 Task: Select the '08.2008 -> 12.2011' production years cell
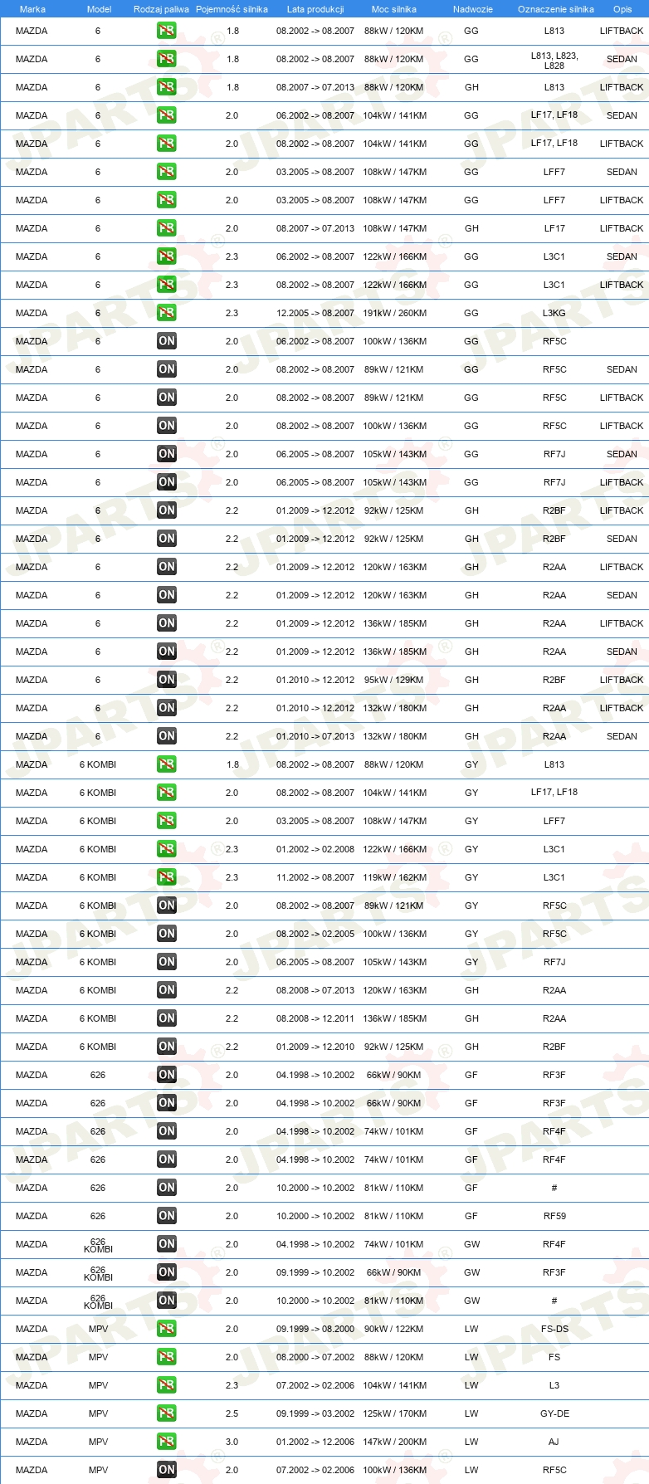(x=315, y=1018)
